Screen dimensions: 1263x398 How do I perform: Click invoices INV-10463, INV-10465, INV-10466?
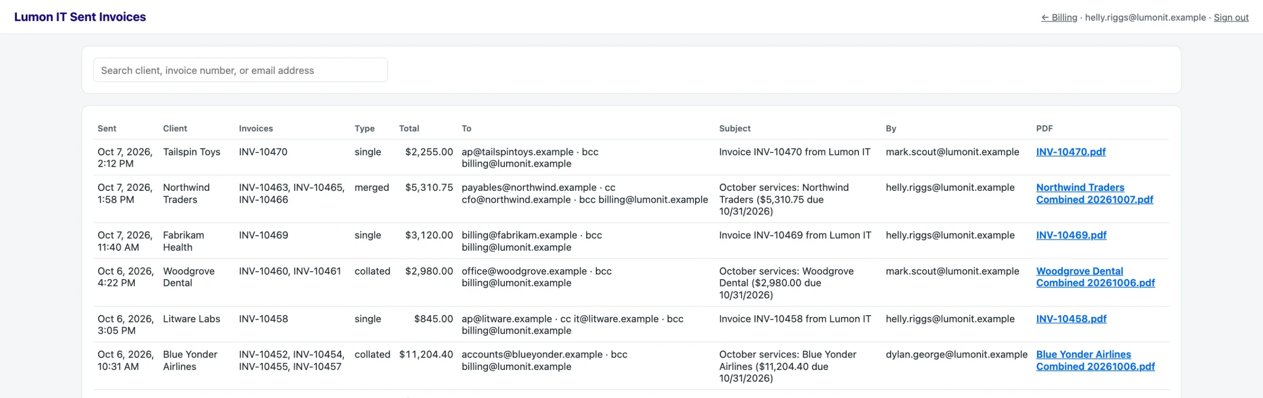(x=292, y=193)
